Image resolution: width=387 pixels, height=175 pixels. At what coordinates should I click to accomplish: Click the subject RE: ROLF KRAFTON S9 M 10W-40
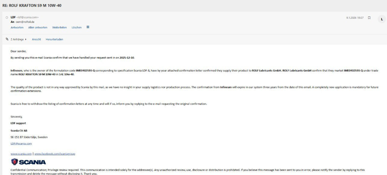[32, 5]
